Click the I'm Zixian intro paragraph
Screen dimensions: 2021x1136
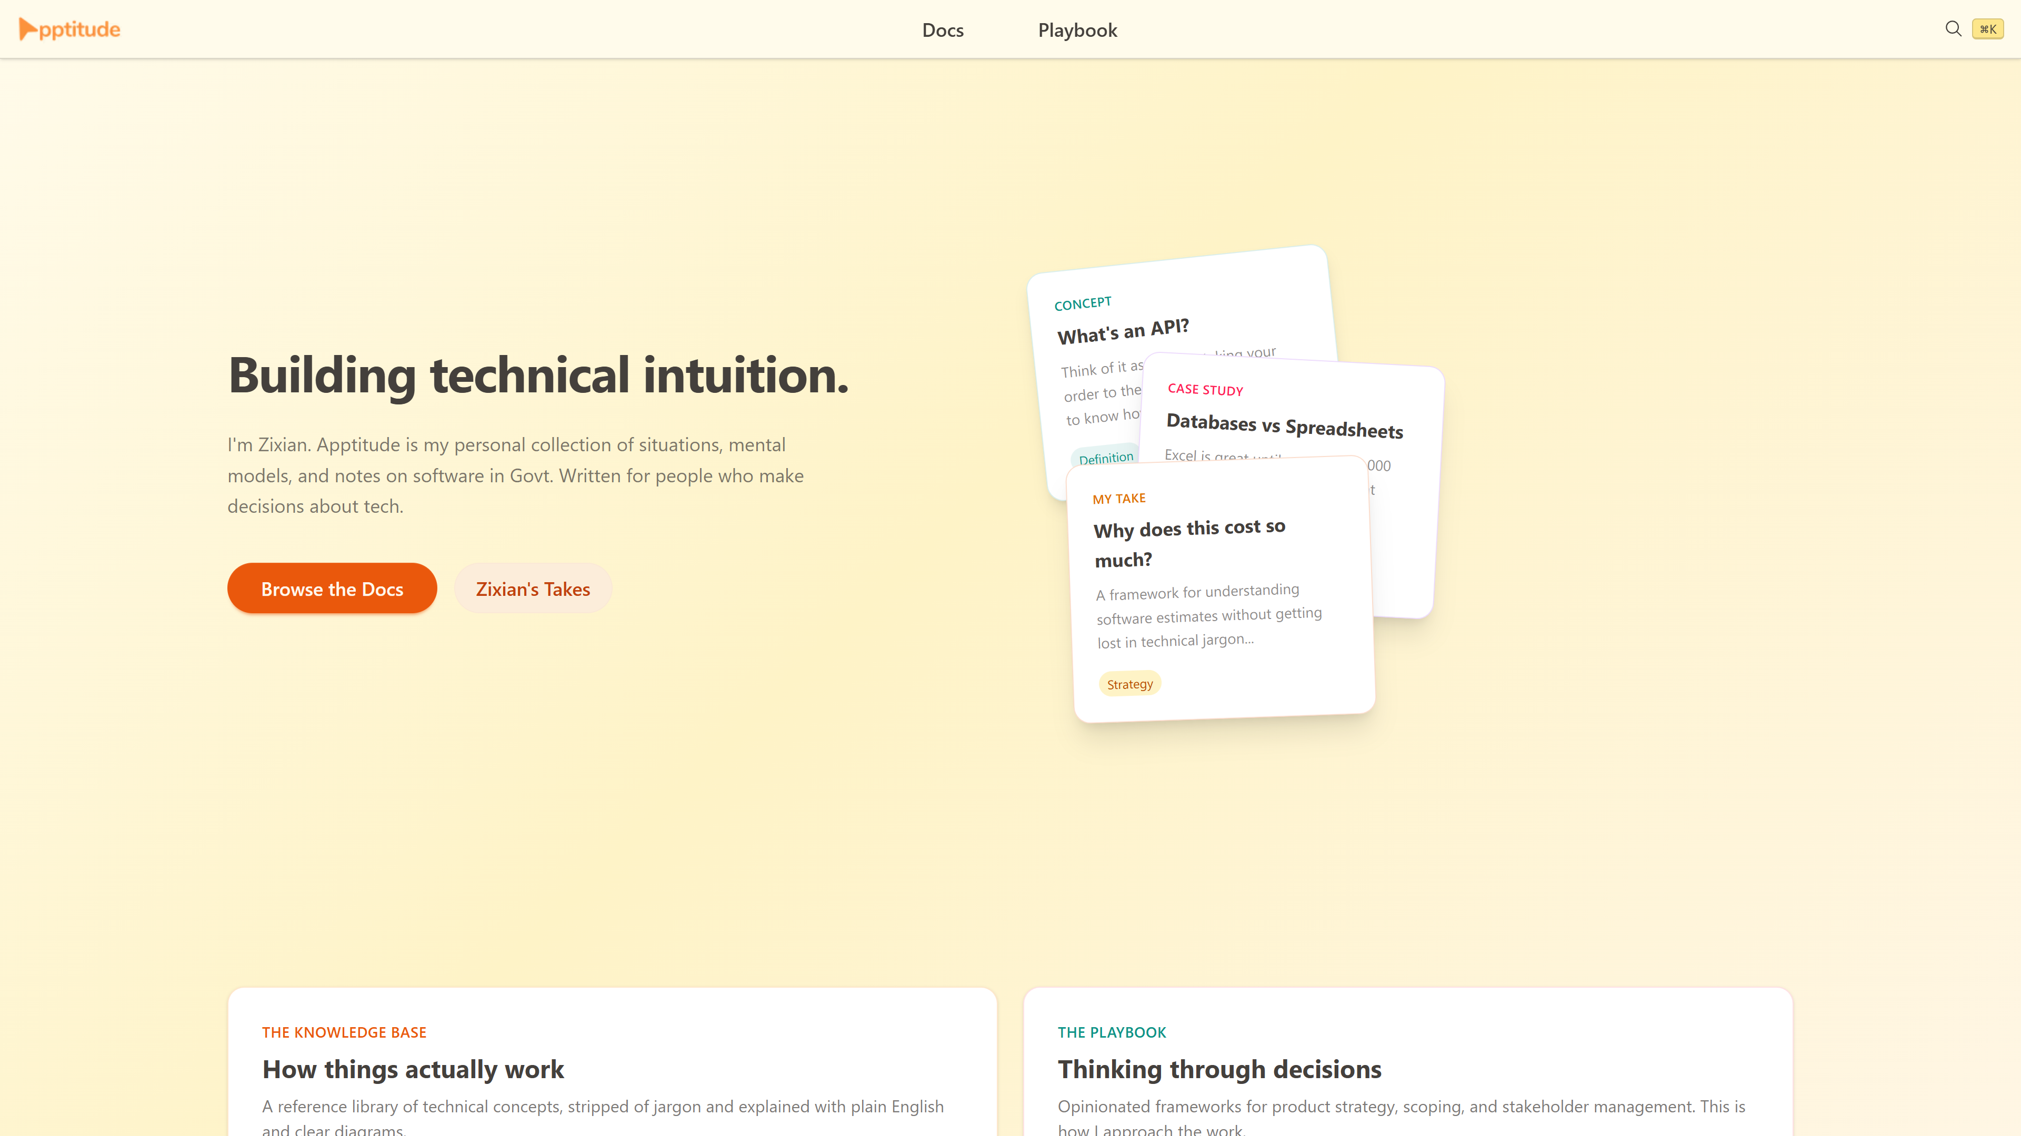515,476
